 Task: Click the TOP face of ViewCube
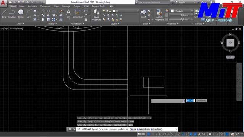click(230, 43)
